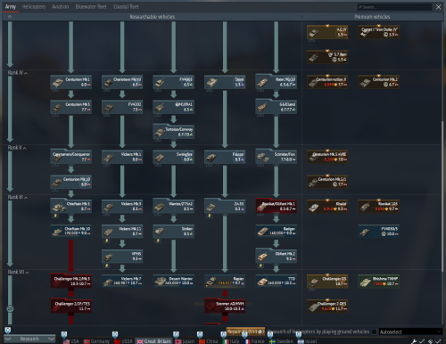Select the Chieftain Mk.3 vehicle card
This screenshot has width=446, height=344.
point(70,207)
